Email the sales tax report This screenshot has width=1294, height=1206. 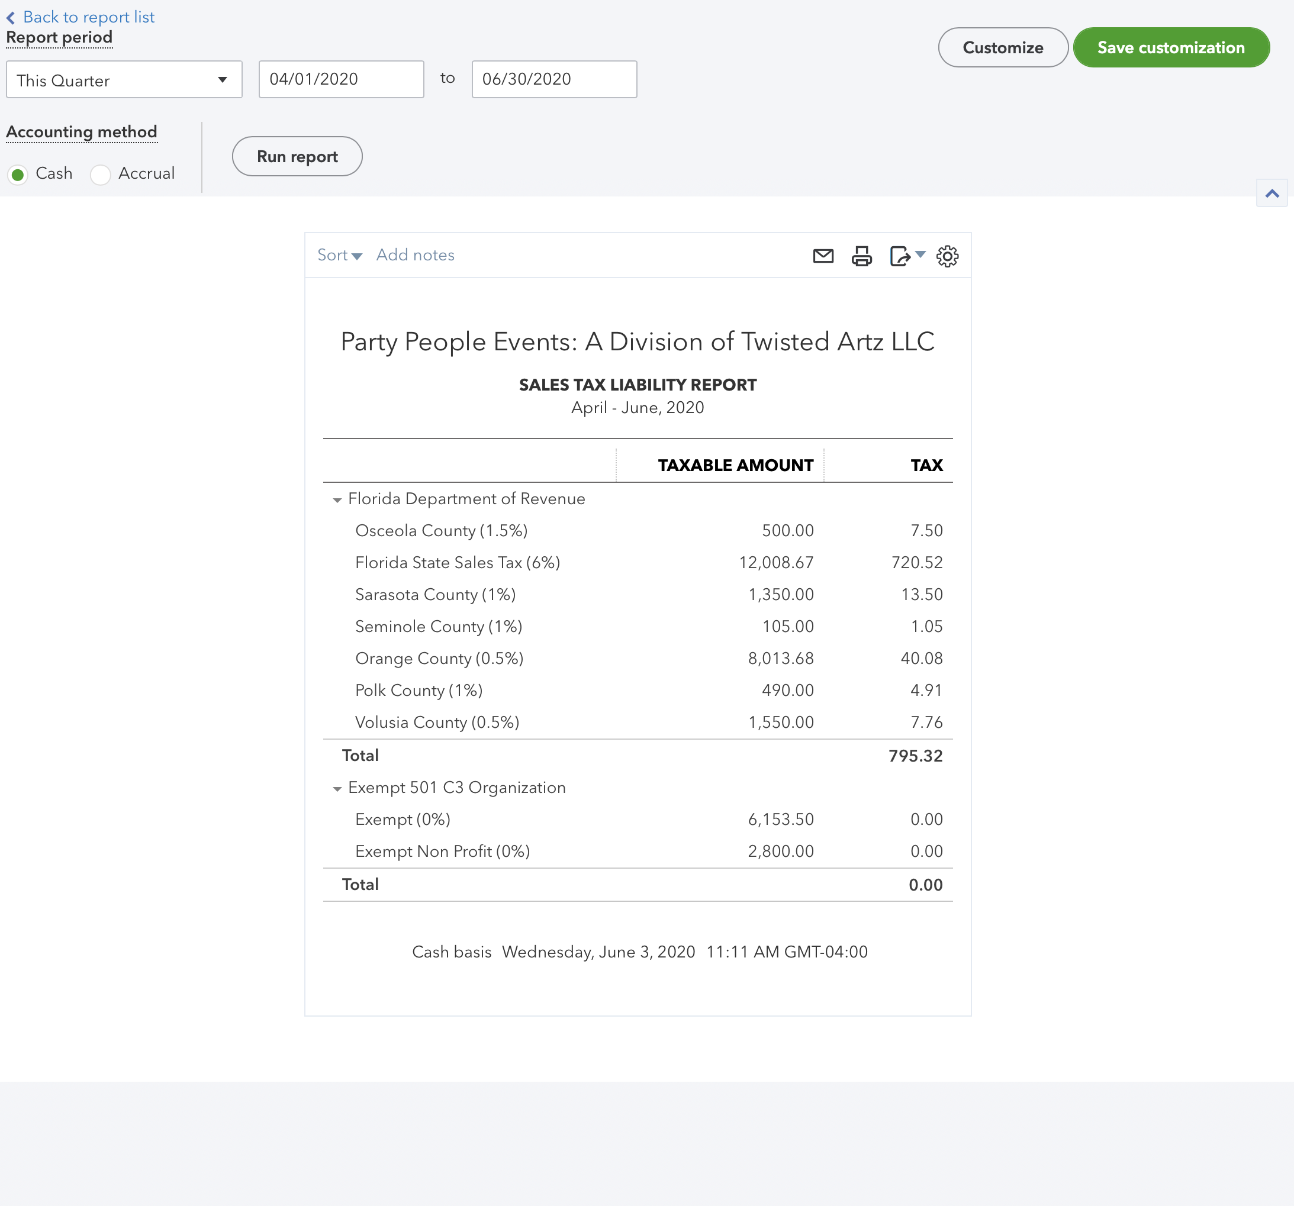823,256
